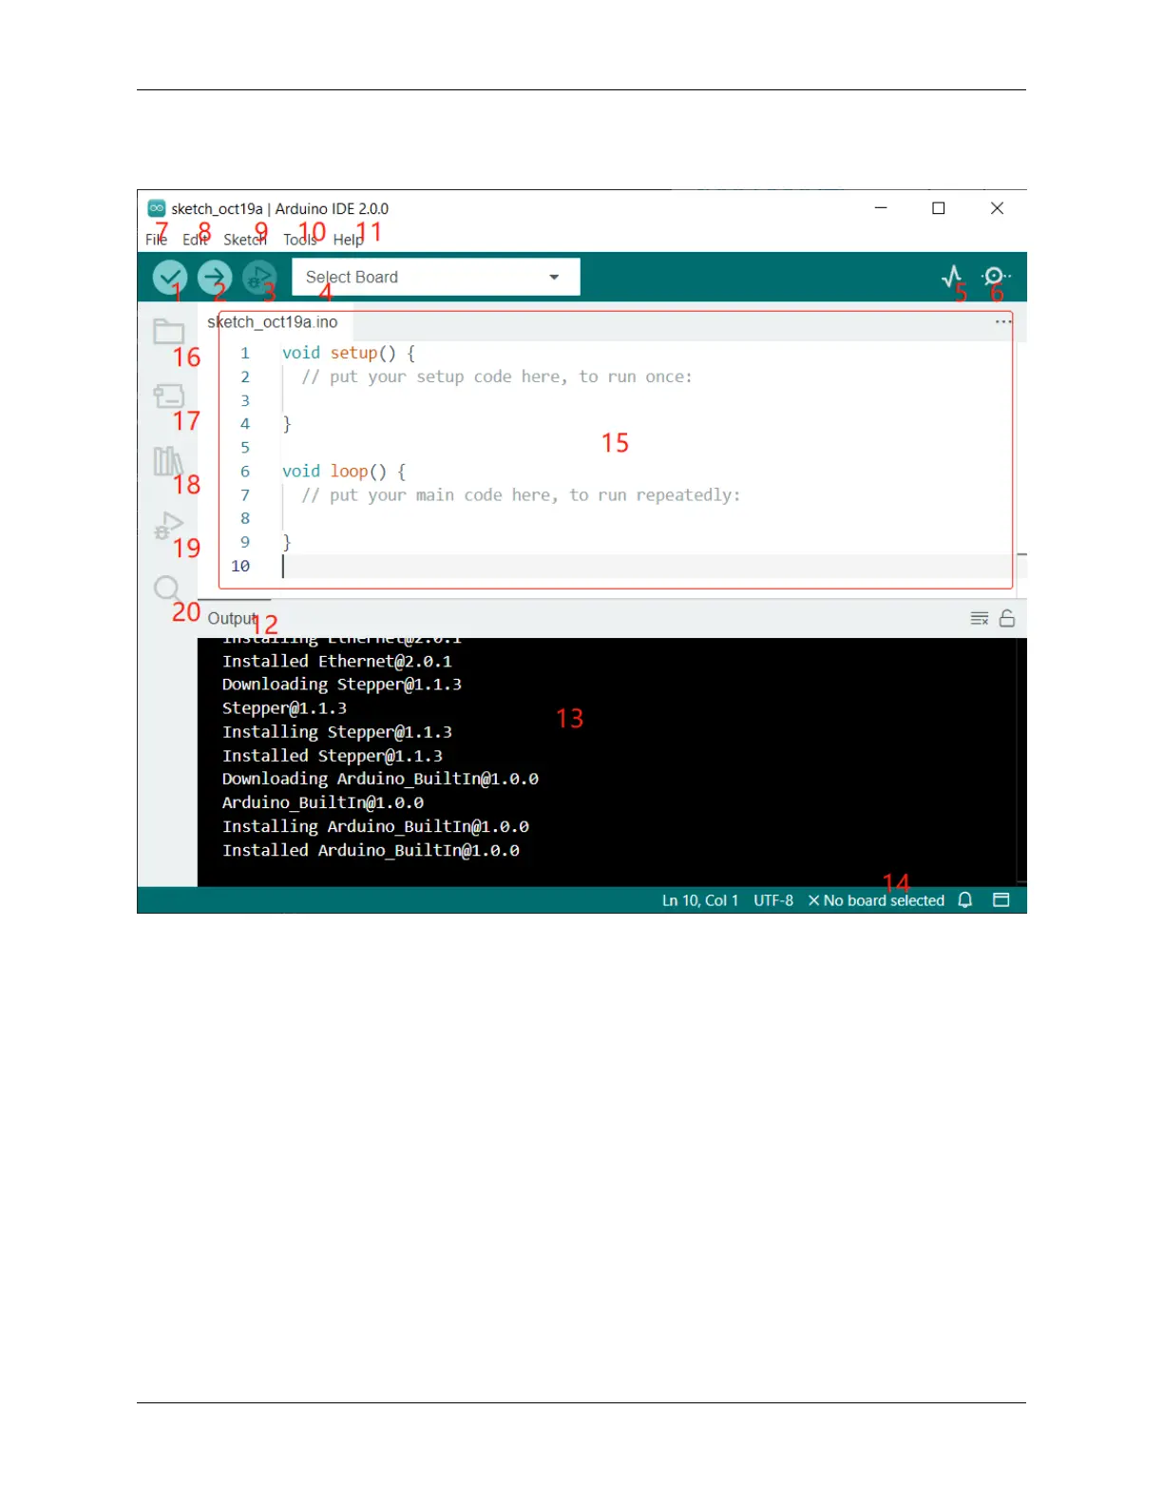Select the Output panel tab
Viewport: 1163px width, 1506px height.
click(233, 619)
